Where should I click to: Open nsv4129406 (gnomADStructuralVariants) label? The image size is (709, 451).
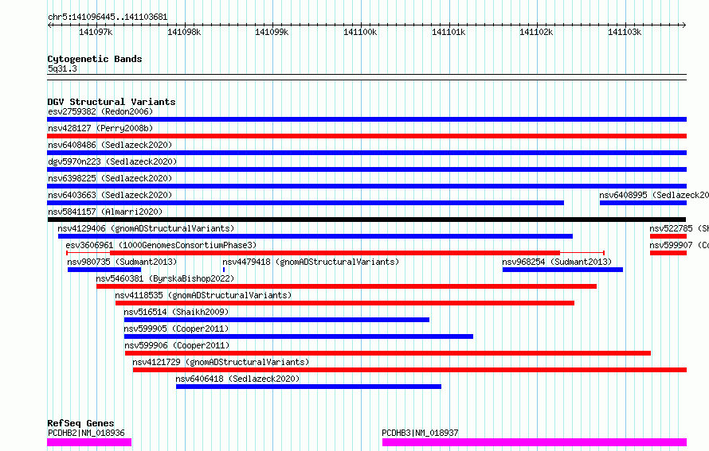(146, 228)
